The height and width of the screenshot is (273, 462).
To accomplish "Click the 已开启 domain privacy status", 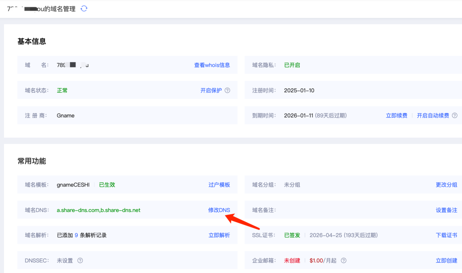I will click(x=292, y=65).
